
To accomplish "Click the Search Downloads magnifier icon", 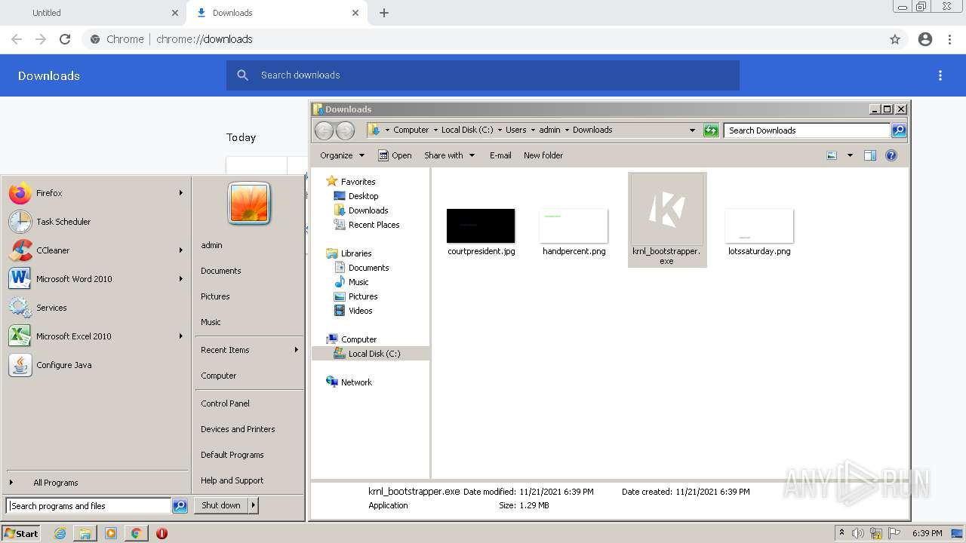I will click(x=899, y=130).
